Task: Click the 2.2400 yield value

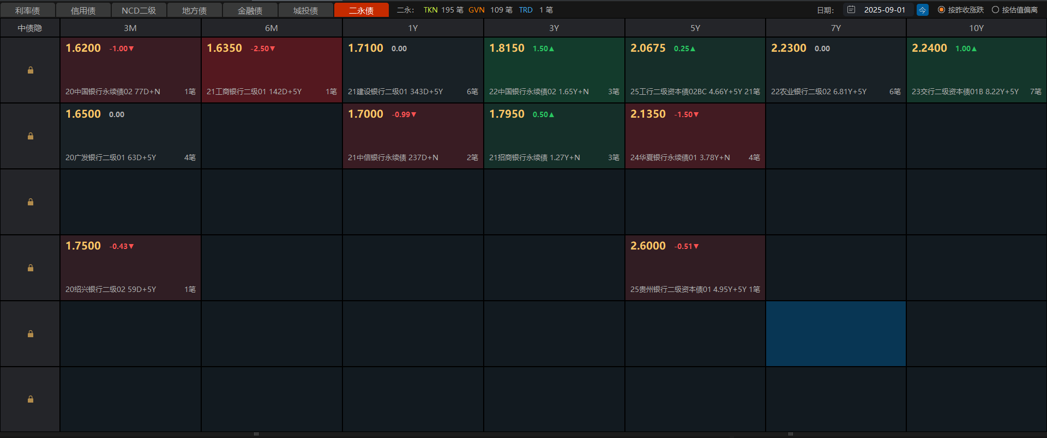Action: [x=929, y=48]
